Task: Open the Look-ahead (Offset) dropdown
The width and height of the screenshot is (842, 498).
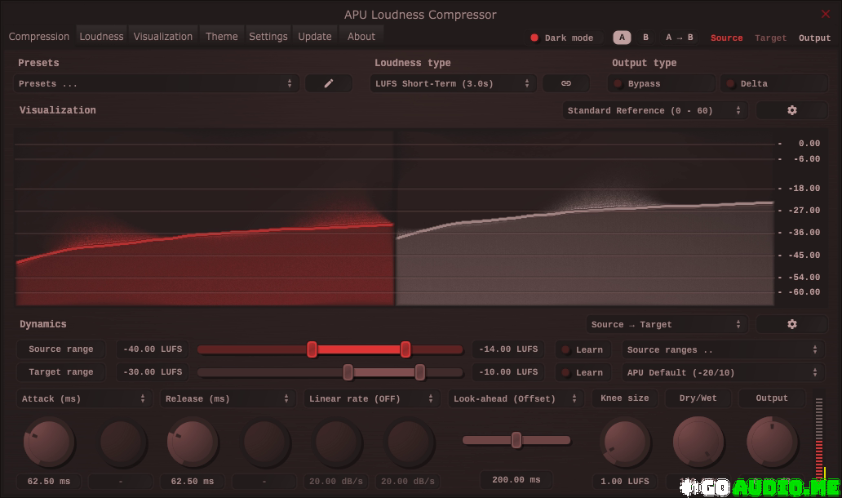Action: point(516,398)
